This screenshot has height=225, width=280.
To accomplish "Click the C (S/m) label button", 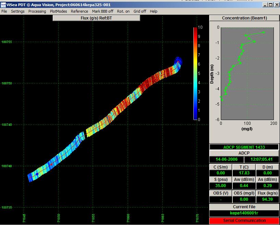I will pyautogui.click(x=221, y=167).
